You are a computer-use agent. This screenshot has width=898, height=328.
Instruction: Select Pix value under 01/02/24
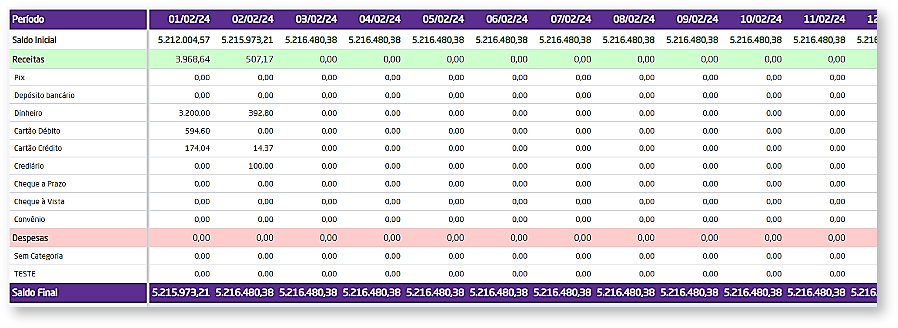(202, 78)
